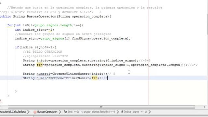This screenshot has height=117, width=208.
Task: Click highlighted fin argument in ObtenerPrimerNumero
Action: click(x=95, y=78)
